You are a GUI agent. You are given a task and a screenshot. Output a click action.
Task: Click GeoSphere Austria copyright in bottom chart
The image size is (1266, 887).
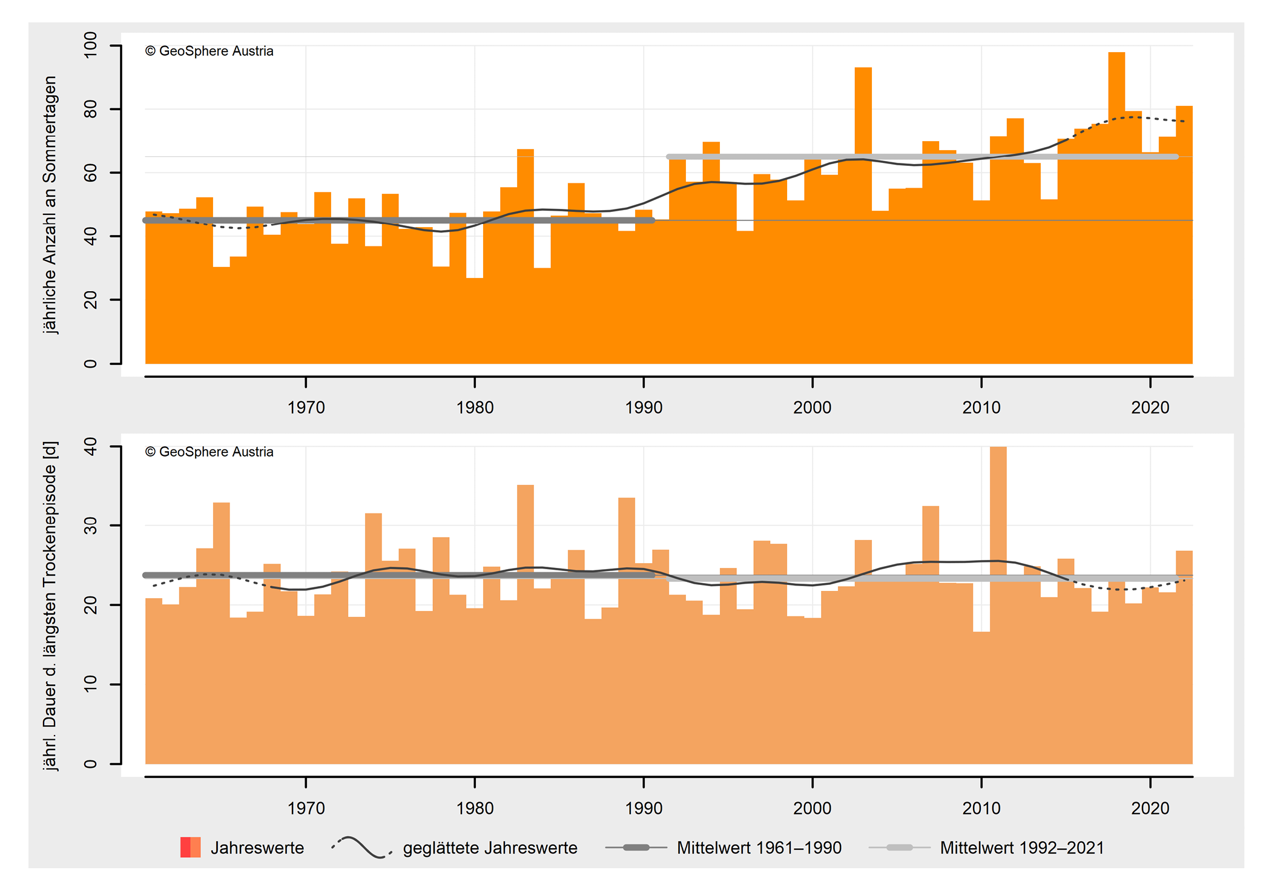coord(209,452)
